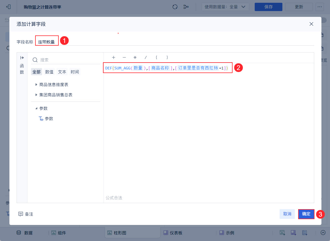The height and width of the screenshot is (241, 330).
Task: Close the 添加计算字段 dialog
Action: click(311, 24)
